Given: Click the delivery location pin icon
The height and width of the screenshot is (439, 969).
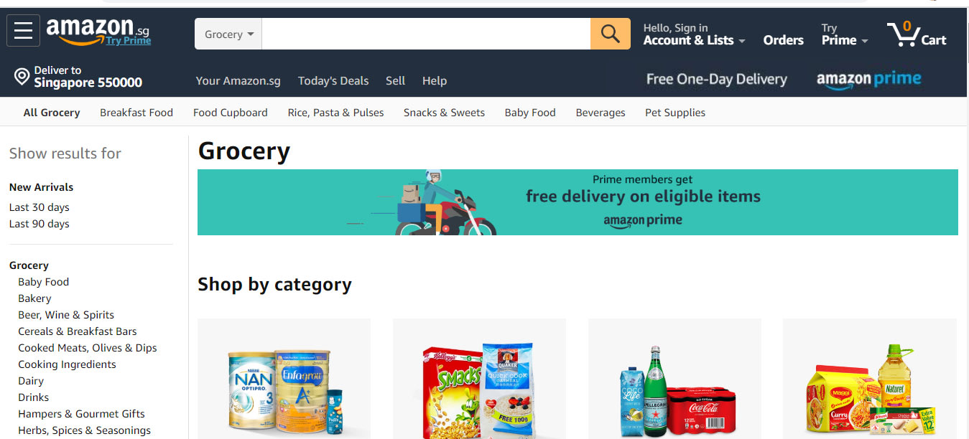Looking at the screenshot, I should (22, 76).
